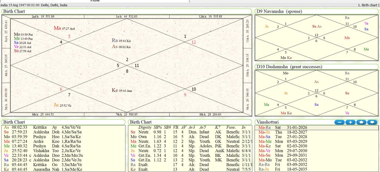Select the Ma-Ra 31-01-2026 dasha row
This screenshot has height=172, width=380.
coord(297,128)
